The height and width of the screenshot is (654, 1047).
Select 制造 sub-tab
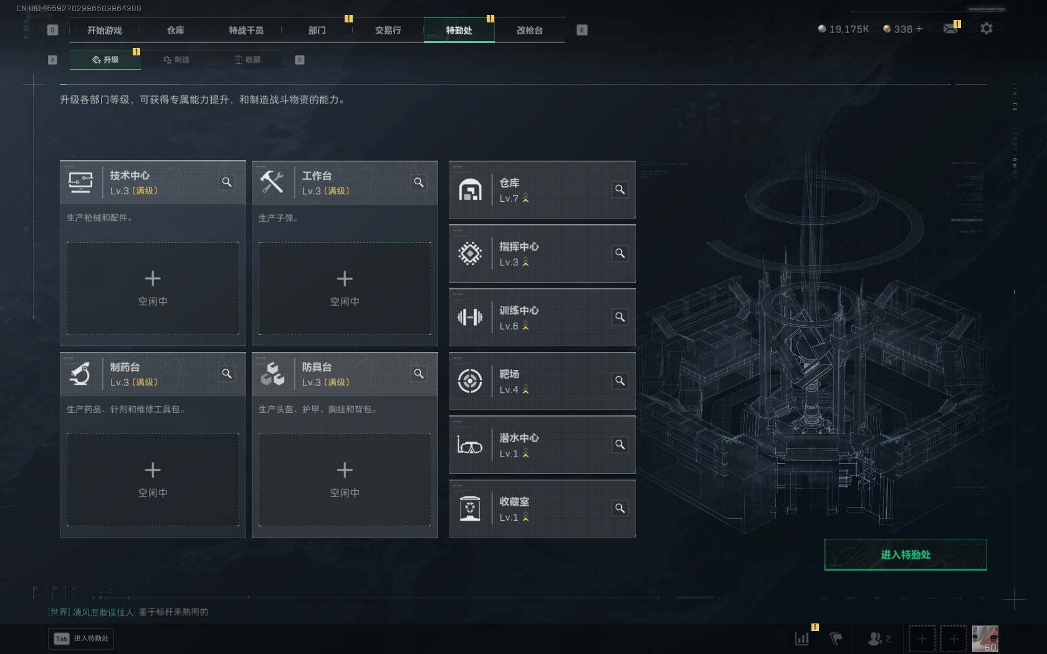coord(176,60)
